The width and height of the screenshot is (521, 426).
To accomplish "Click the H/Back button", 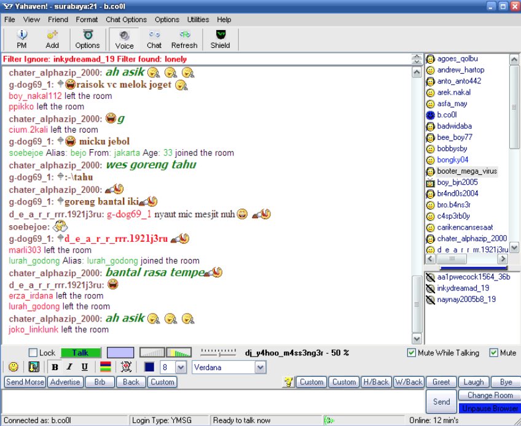I will [376, 382].
